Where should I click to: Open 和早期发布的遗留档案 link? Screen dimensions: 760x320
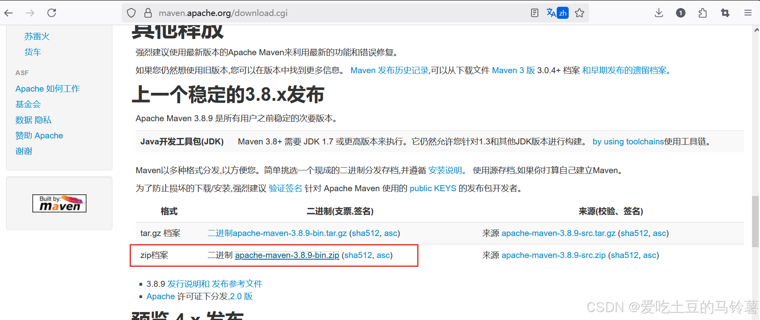tap(626, 70)
